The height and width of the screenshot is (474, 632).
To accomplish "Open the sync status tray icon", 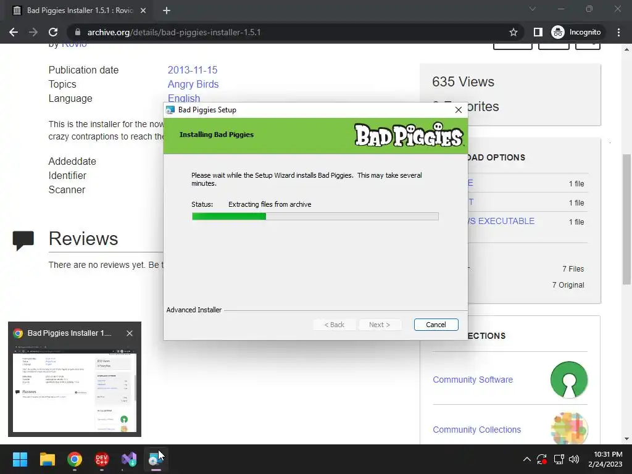I will point(541,459).
